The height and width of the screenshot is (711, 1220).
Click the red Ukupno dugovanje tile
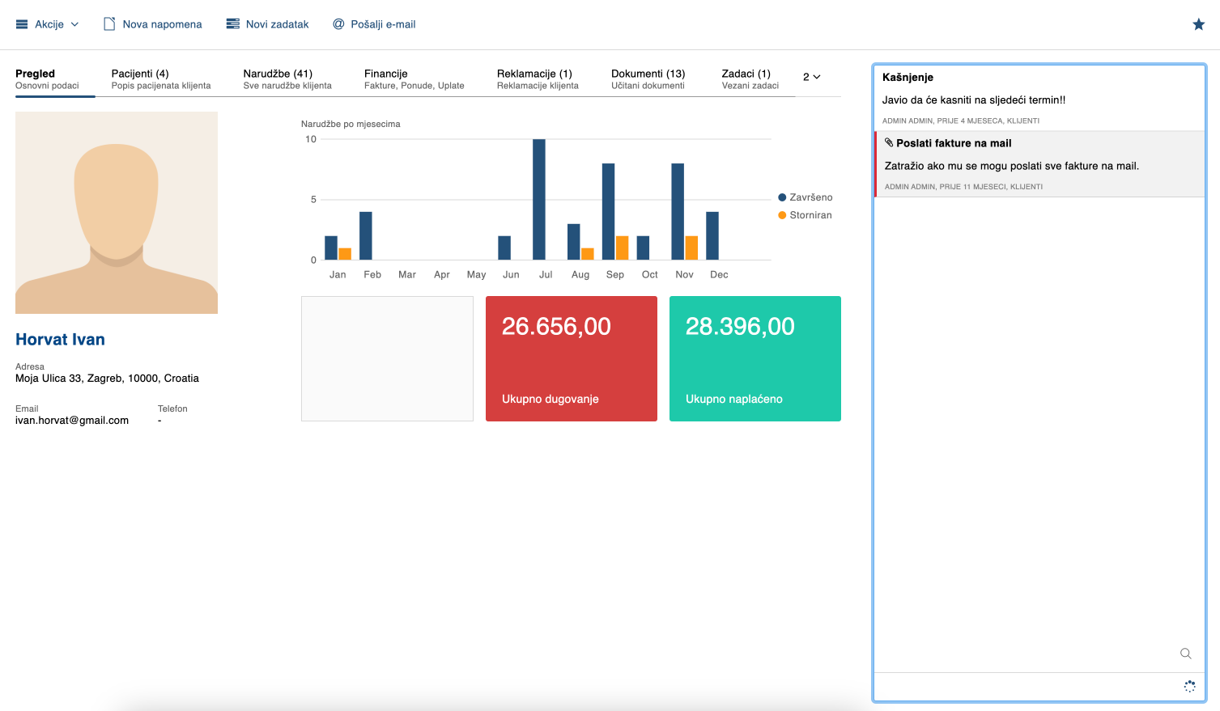pyautogui.click(x=571, y=358)
